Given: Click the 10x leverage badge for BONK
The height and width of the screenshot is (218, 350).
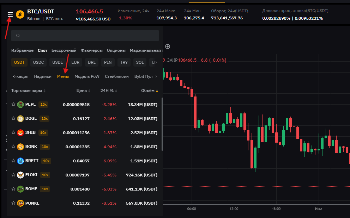Looking at the screenshot, I should point(45,147).
